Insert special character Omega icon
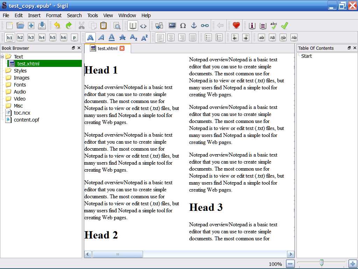Image resolution: width=358 pixels, height=269 pixels. 183,26
